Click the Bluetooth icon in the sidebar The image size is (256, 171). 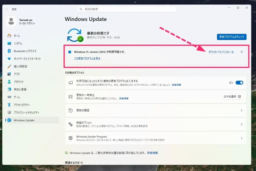(9, 51)
